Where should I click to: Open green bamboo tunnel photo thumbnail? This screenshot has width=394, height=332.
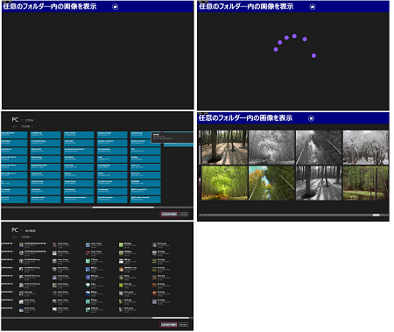pos(224,183)
